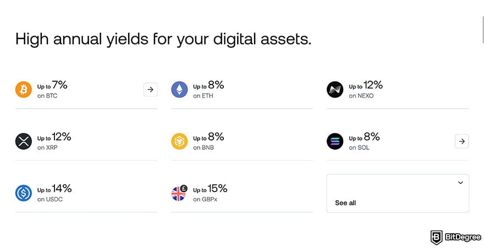The width and height of the screenshot is (484, 248).
Task: Click the arrow button beside BTC yield
Action: (x=150, y=89)
